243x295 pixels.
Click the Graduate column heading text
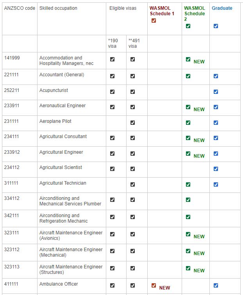tap(222, 8)
